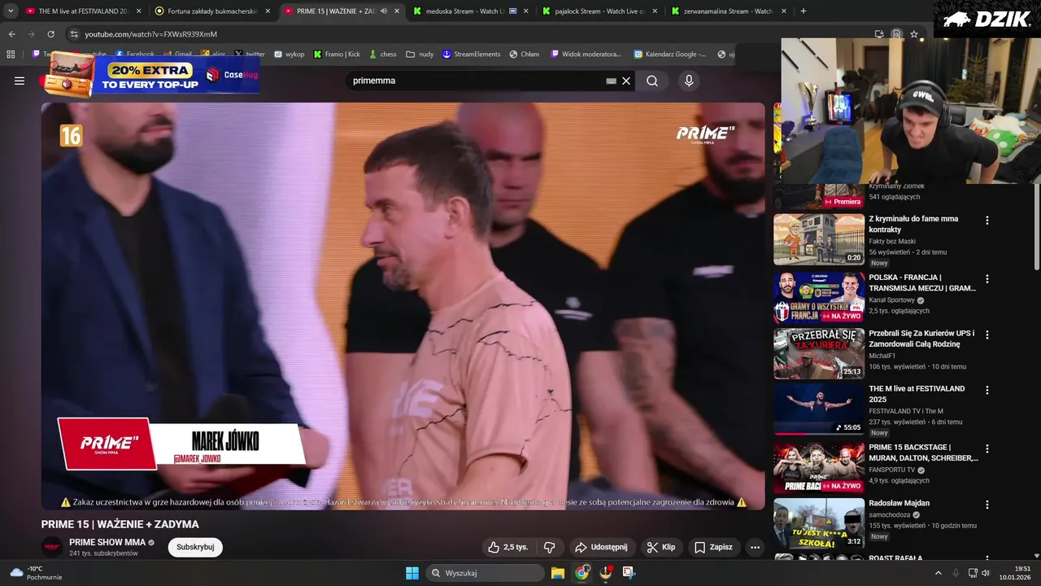Open the YouTube hamburger guide menu
This screenshot has height=586, width=1041.
tap(20, 81)
